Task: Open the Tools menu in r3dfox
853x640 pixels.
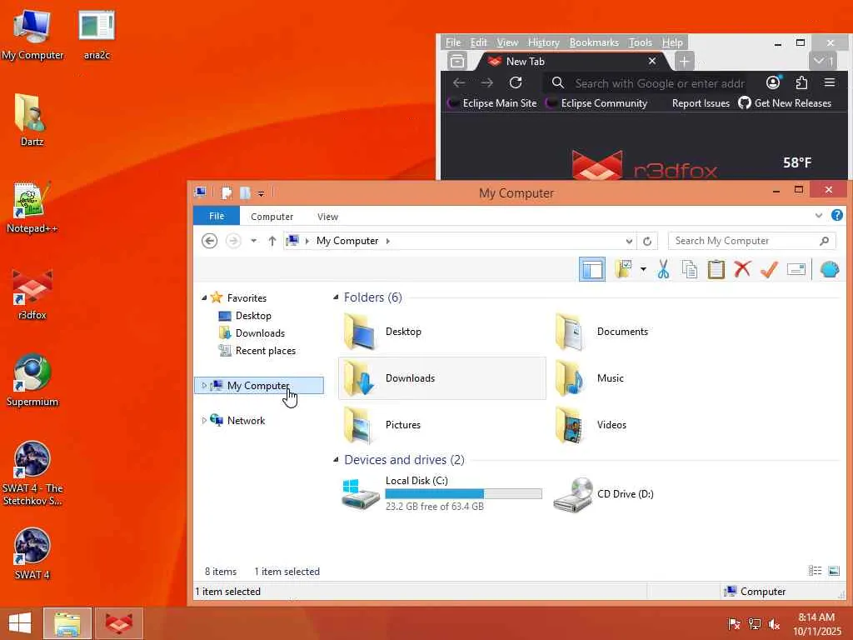Action: [641, 42]
